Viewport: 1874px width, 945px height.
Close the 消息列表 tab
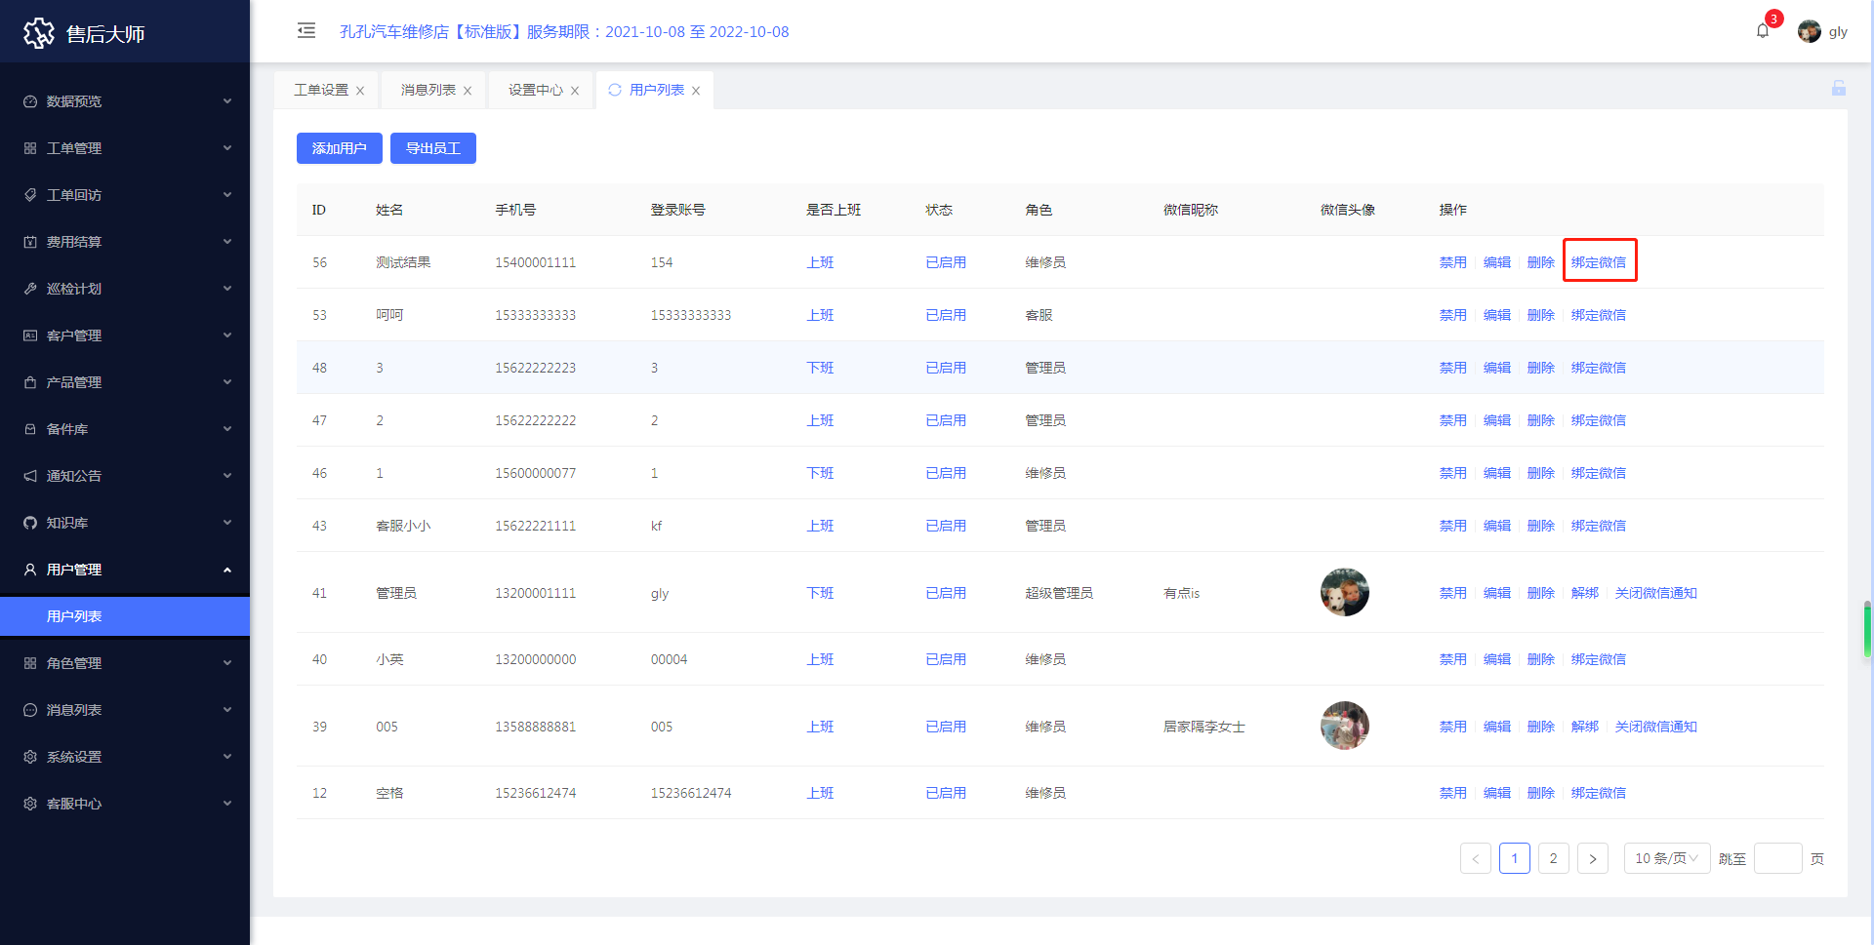tap(468, 91)
